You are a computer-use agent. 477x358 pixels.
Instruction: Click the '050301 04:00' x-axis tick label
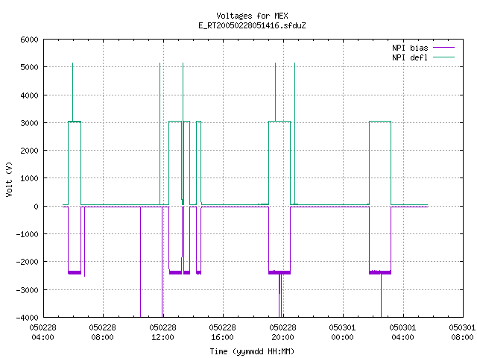click(x=402, y=333)
